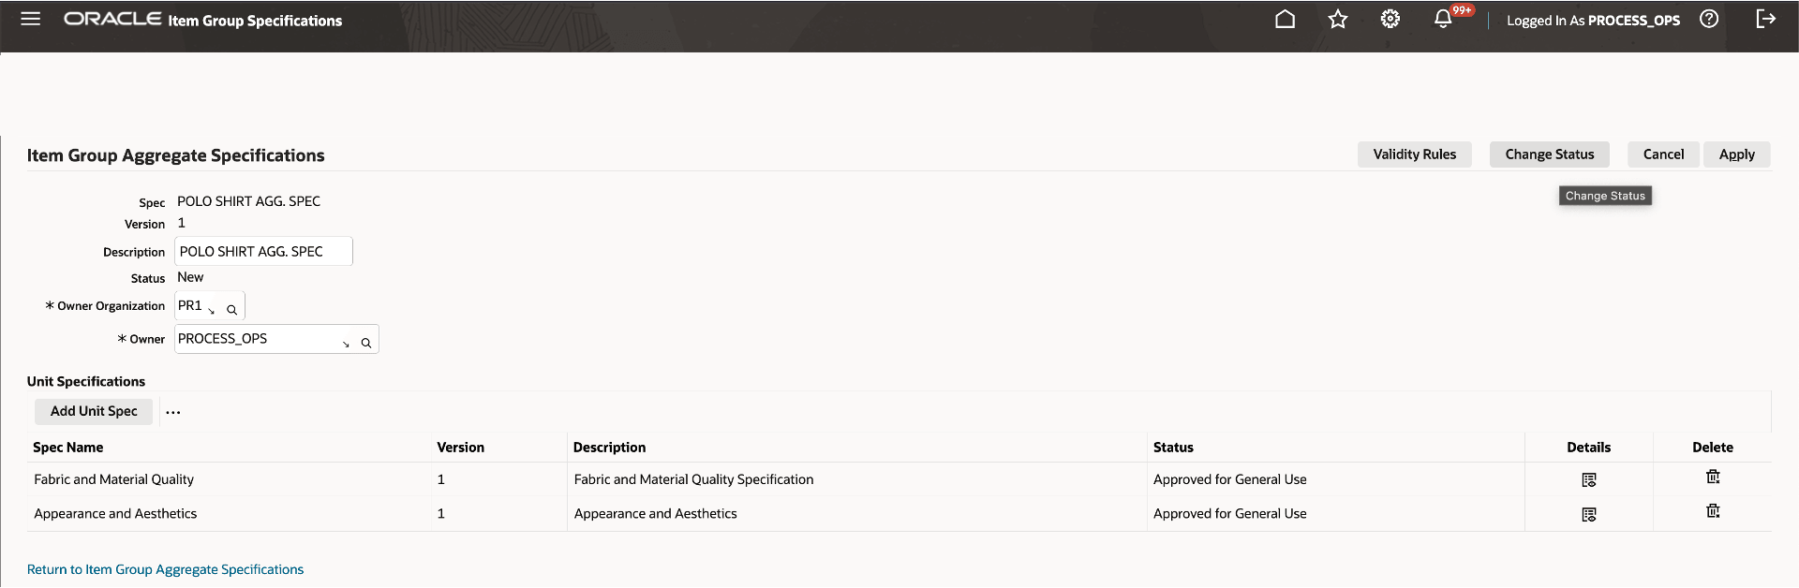Click the help question mark icon

1709,19
